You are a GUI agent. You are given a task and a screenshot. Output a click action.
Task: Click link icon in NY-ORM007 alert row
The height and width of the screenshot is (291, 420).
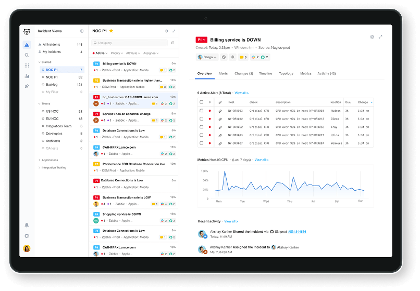(x=220, y=143)
